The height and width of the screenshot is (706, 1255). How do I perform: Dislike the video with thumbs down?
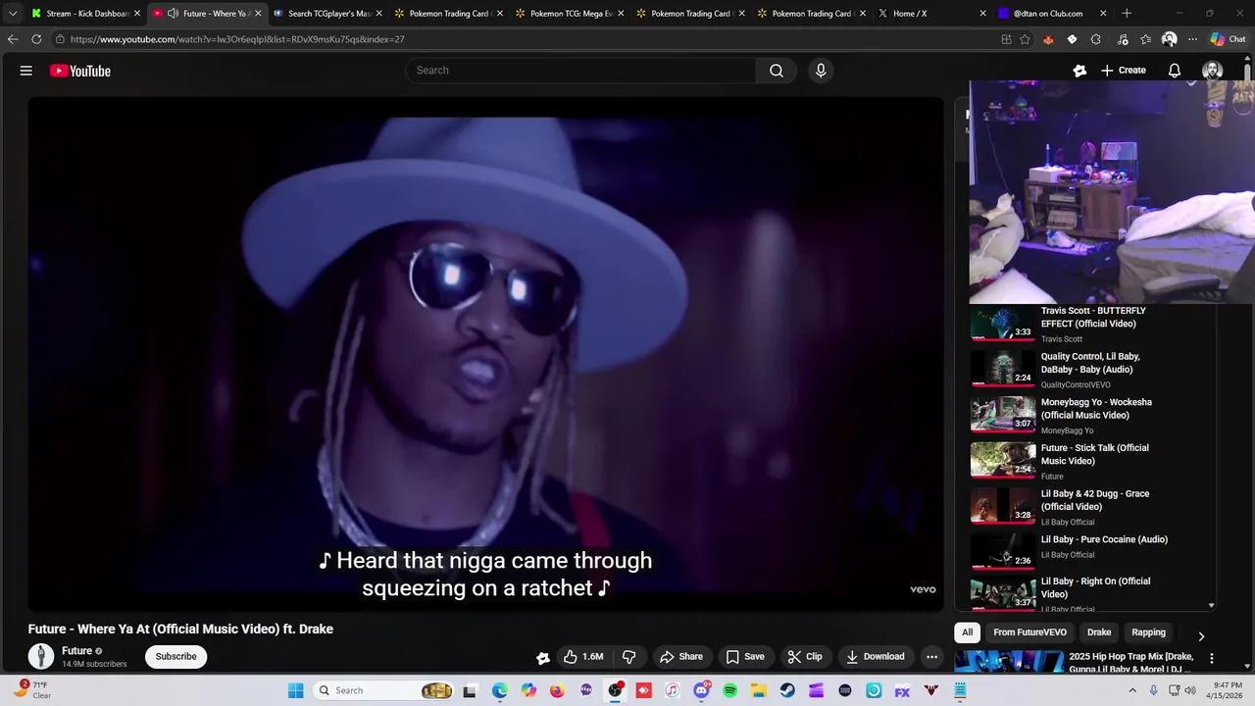click(629, 657)
